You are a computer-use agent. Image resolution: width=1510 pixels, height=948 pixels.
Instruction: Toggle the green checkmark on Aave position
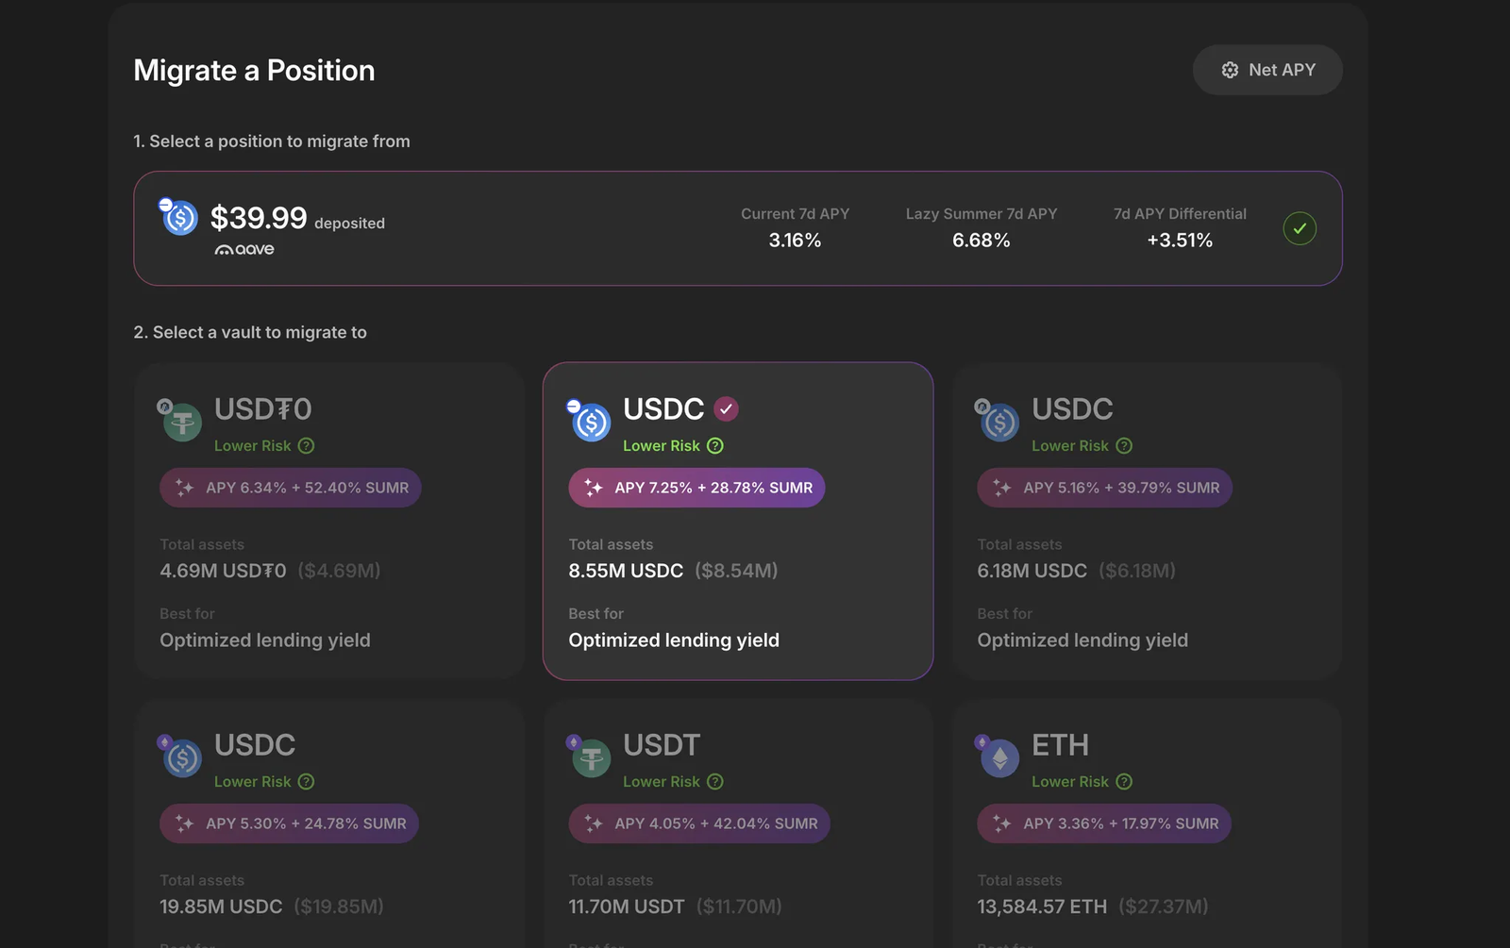tap(1300, 228)
